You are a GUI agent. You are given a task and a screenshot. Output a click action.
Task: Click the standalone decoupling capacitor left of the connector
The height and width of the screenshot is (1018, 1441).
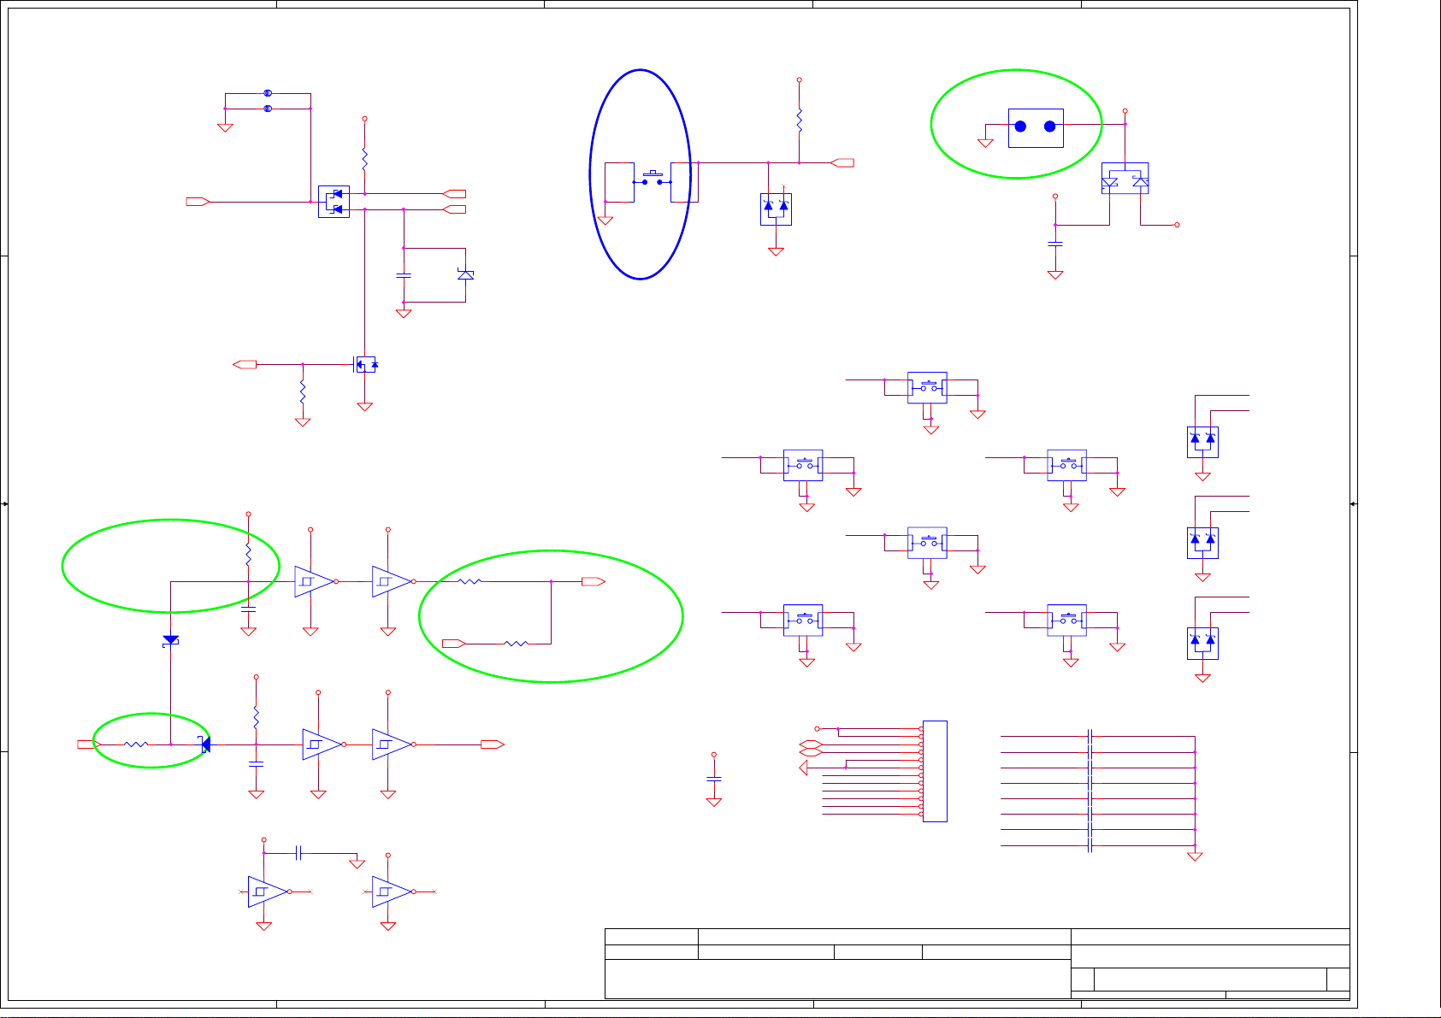714,779
